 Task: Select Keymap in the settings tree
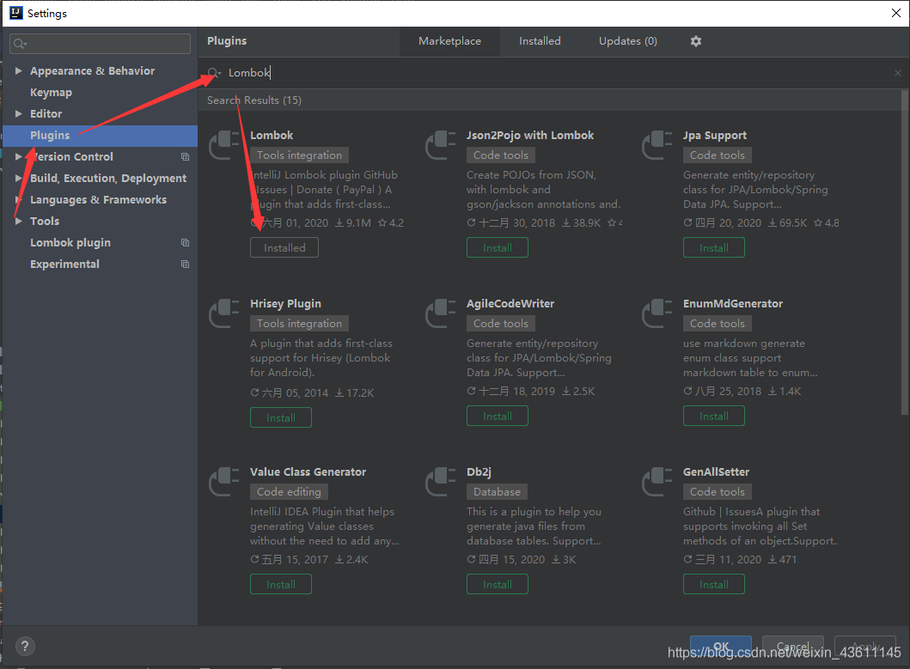(51, 92)
